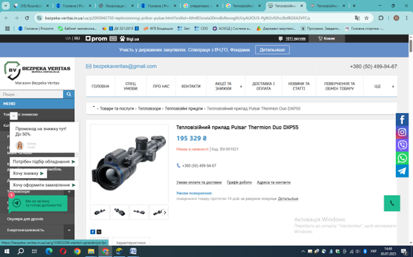Open the ГОЛОВНА menu item
The height and width of the screenshot is (257, 413).
100,87
